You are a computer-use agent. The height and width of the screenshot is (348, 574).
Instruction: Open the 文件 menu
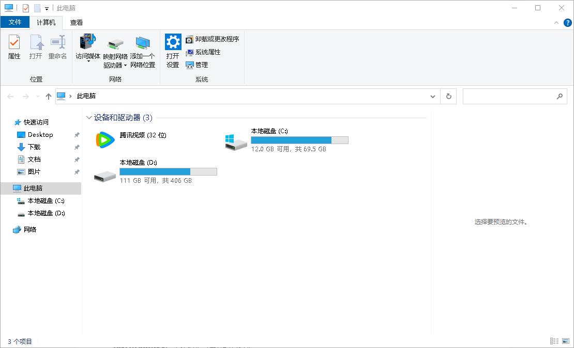coord(16,22)
